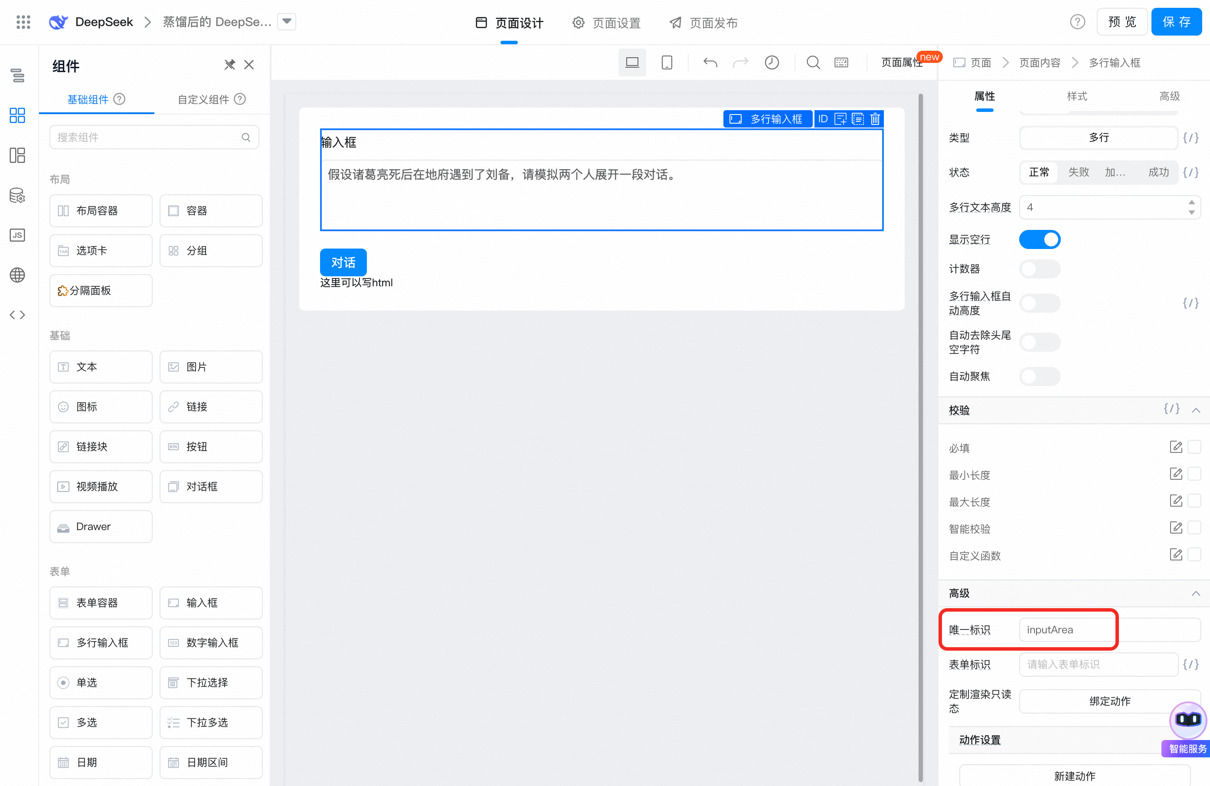Open the app grid launcher icon
The width and height of the screenshot is (1210, 786).
[23, 22]
